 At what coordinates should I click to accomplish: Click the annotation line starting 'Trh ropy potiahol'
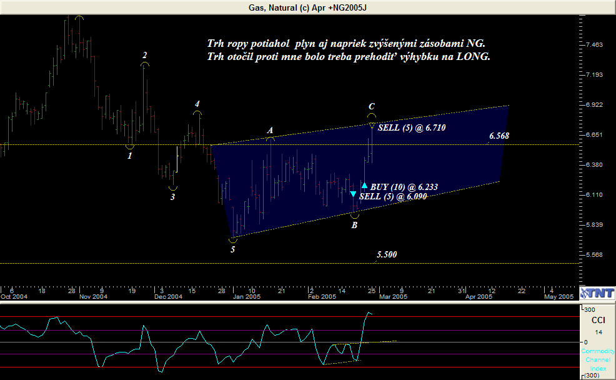[x=346, y=44]
